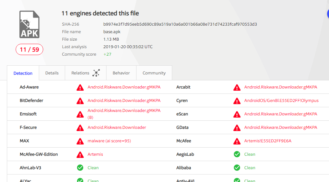Click the 11 / 59 detection ratio badge
The image size is (329, 182).
click(29, 49)
